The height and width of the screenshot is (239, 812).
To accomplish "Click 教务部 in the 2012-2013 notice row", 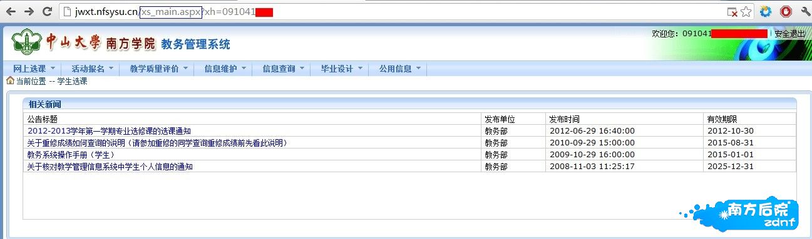I will click(496, 131).
